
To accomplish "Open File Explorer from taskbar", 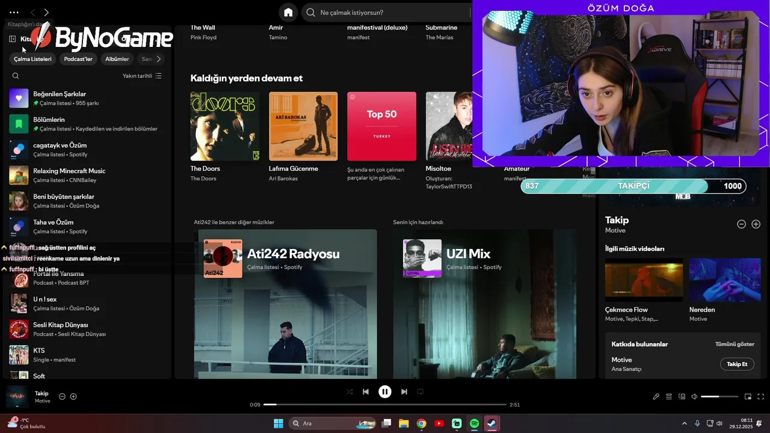I will [x=404, y=423].
